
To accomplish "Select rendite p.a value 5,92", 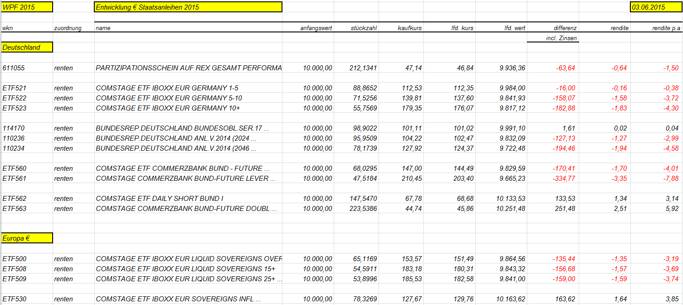I will [x=656, y=209].
